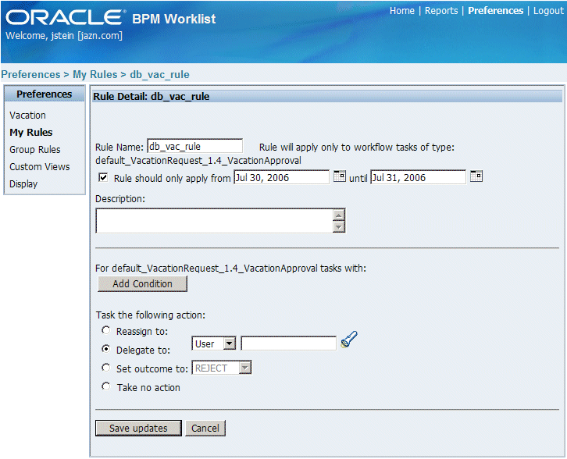Open Display in the sidebar
Screen dimensions: 567x459
coord(23,184)
